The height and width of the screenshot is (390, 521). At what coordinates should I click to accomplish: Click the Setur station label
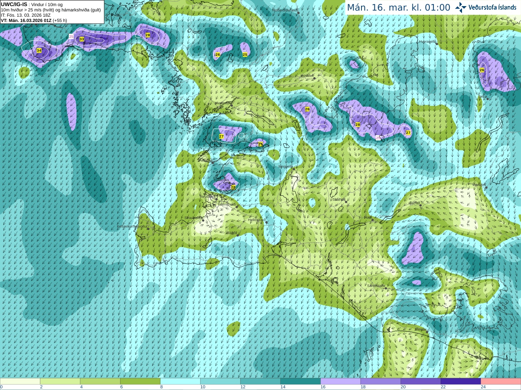click(x=483, y=96)
